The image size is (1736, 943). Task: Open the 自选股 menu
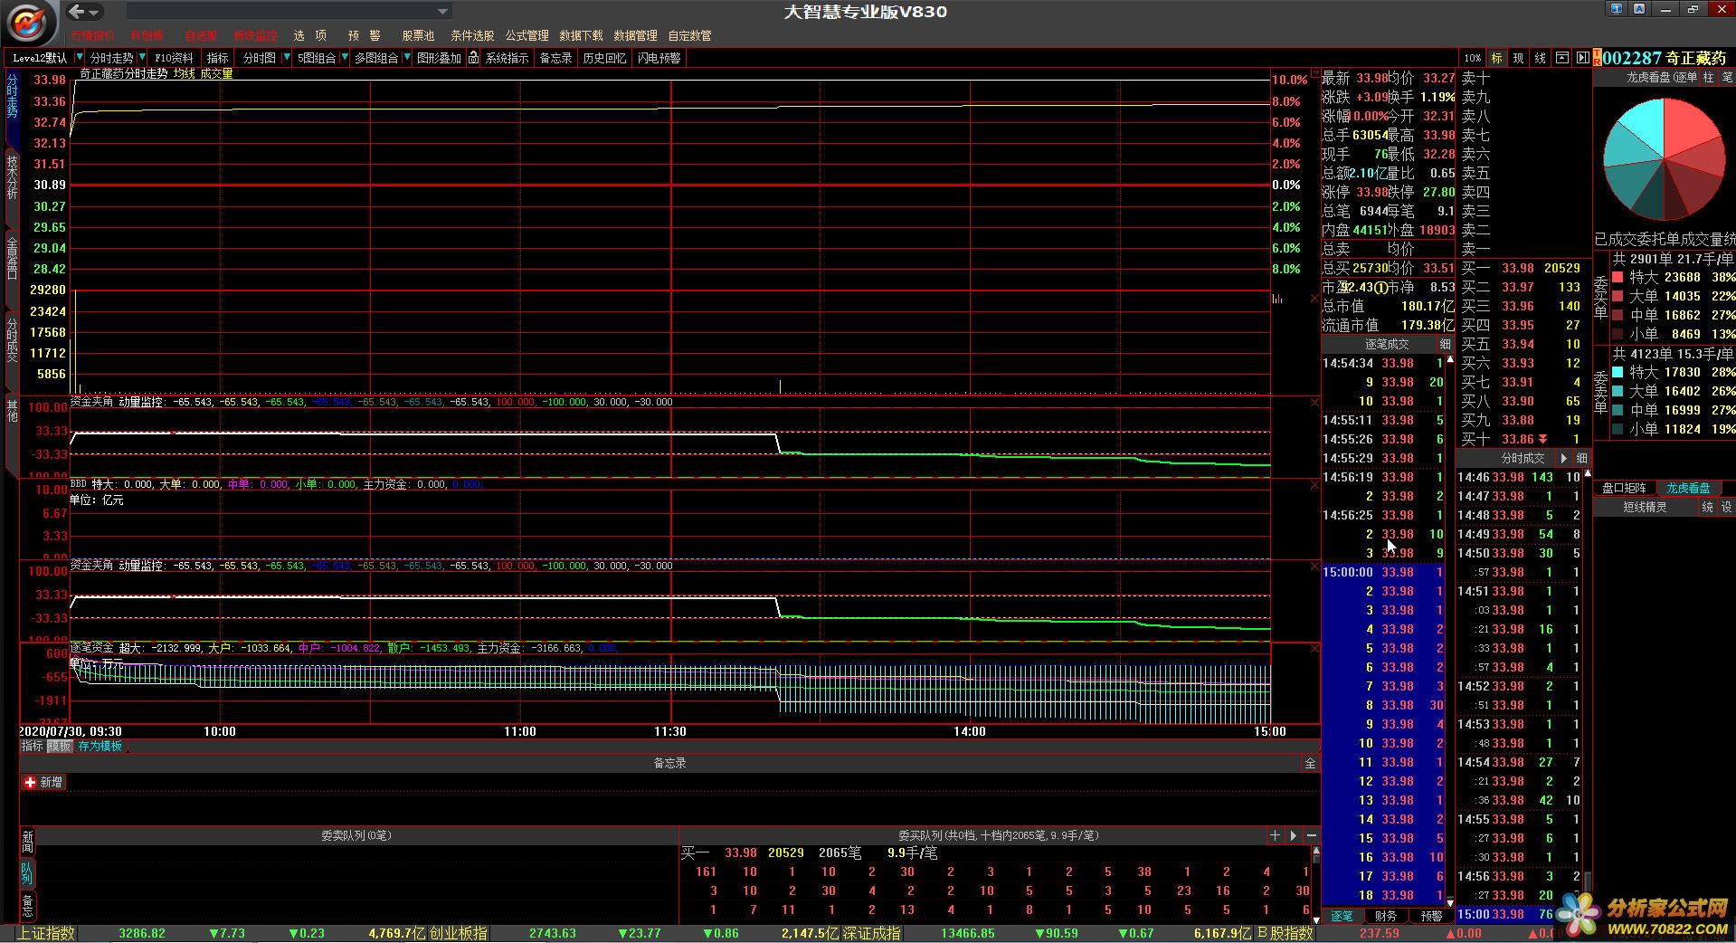click(x=201, y=36)
